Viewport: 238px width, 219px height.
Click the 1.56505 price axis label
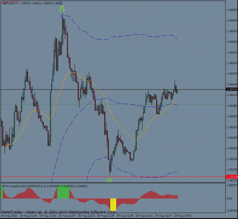pyautogui.click(x=232, y=63)
